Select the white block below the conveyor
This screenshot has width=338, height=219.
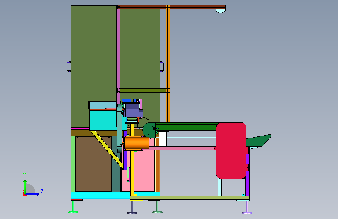point(163,138)
